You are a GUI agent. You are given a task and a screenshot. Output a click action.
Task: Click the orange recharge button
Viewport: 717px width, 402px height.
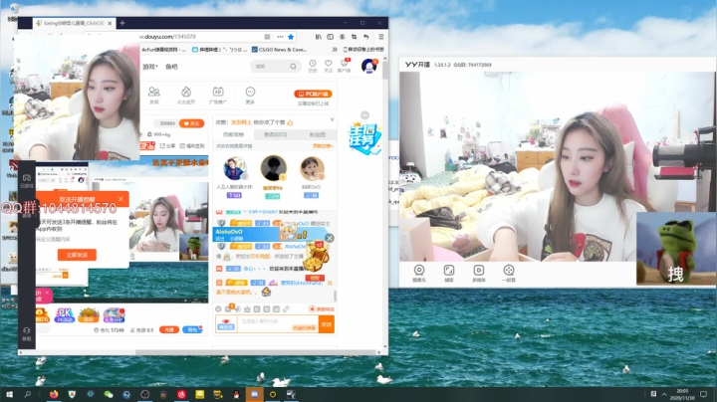[168, 329]
